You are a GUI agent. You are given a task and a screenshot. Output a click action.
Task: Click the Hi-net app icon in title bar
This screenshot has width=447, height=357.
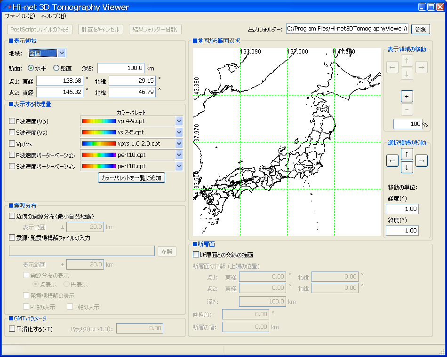point(7,7)
